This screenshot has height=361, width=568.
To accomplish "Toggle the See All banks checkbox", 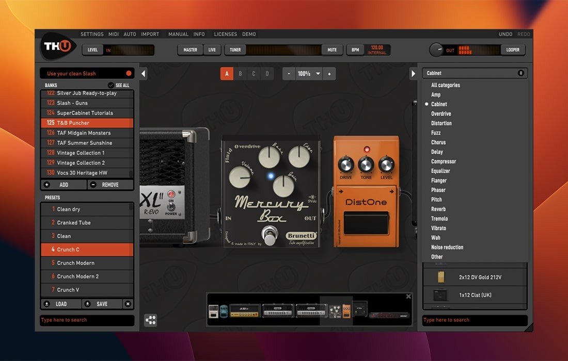I will pyautogui.click(x=111, y=85).
